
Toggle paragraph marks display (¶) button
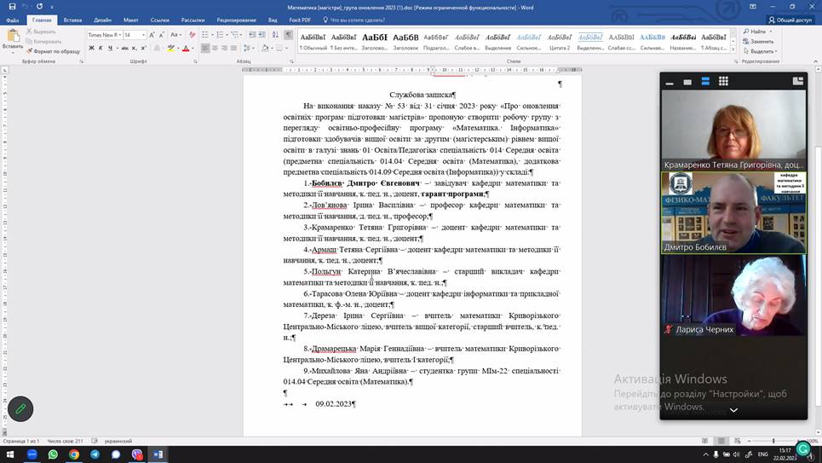(x=288, y=35)
